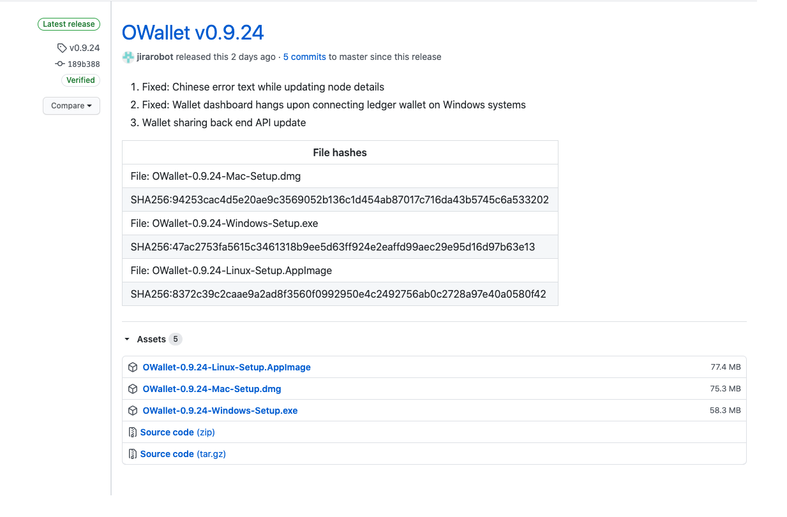
Task: Click the tar.gz file icon for source code
Action: (x=133, y=454)
